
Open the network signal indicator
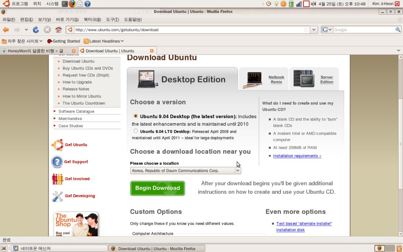point(299,4)
